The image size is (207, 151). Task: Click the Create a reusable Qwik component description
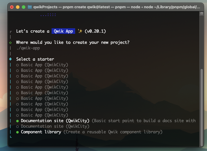coord(113,132)
